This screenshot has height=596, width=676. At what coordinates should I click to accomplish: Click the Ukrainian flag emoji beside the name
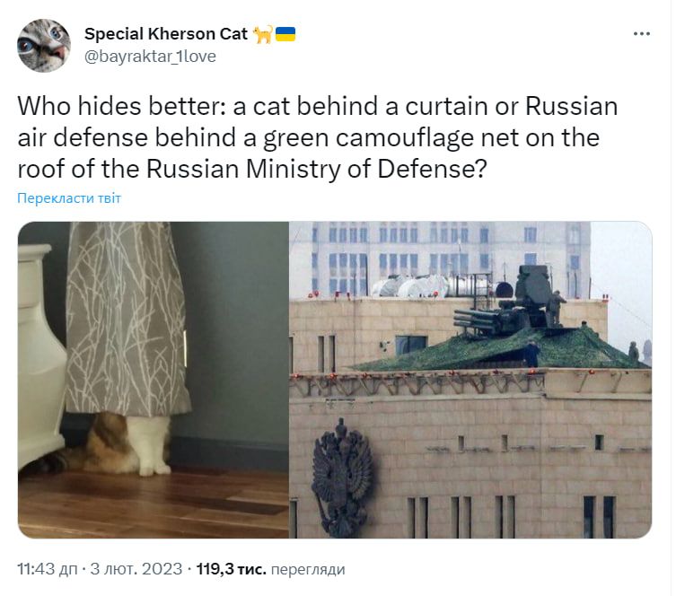[285, 34]
